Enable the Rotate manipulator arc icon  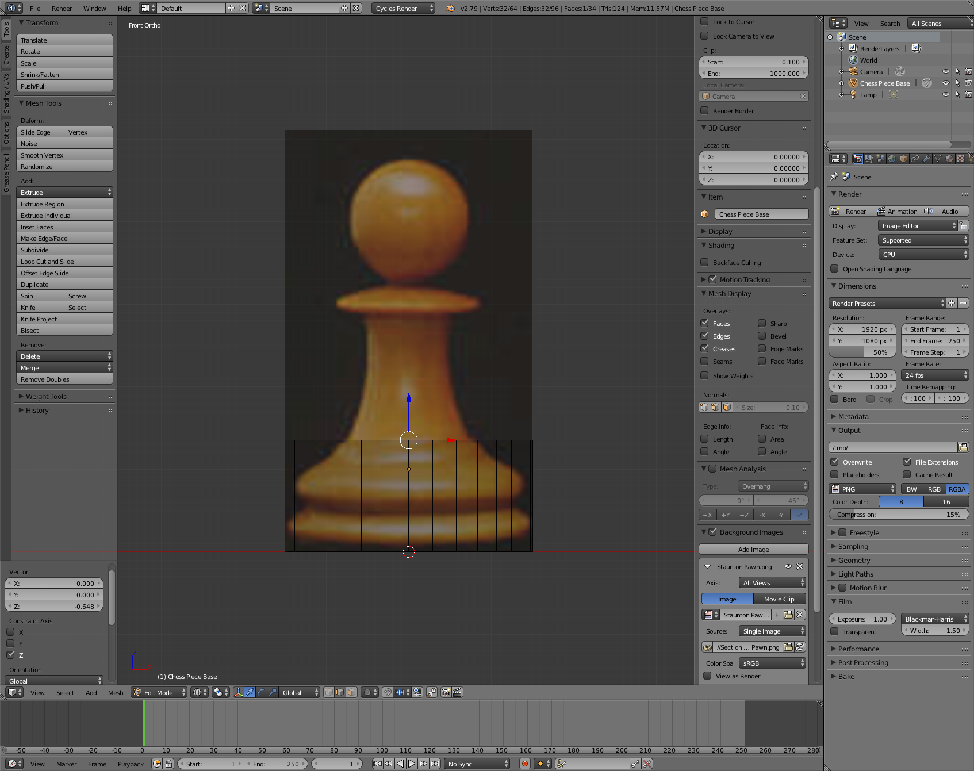(261, 692)
